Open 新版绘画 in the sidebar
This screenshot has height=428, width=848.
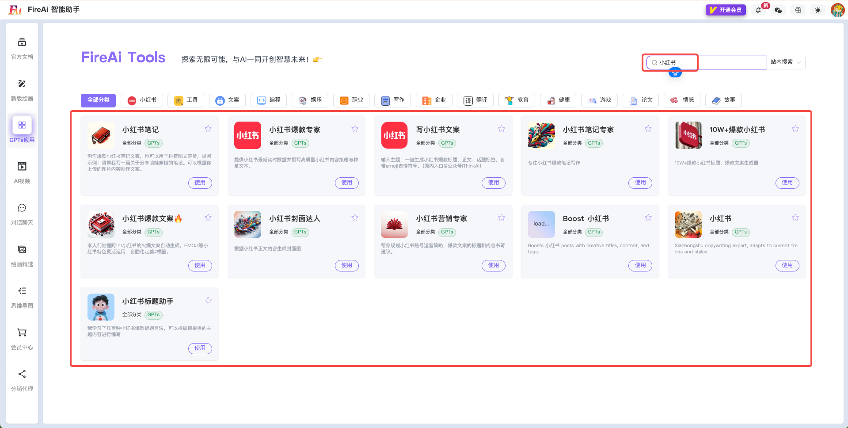tap(22, 90)
